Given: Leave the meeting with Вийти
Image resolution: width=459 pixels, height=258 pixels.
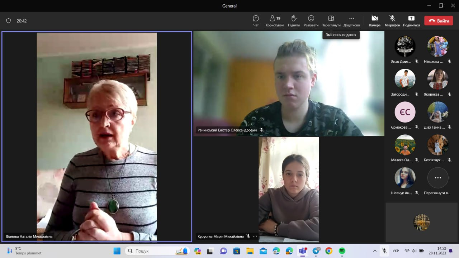Looking at the screenshot, I should pos(439,21).
